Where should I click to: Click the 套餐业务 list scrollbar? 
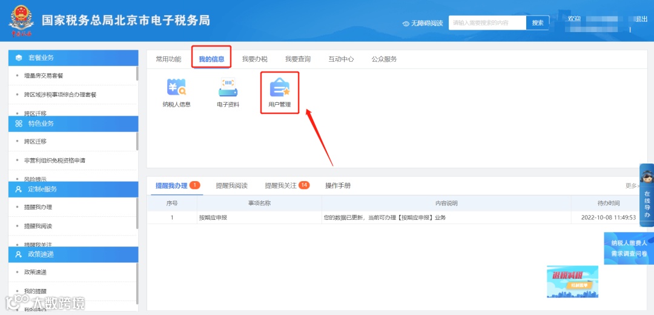click(x=137, y=73)
